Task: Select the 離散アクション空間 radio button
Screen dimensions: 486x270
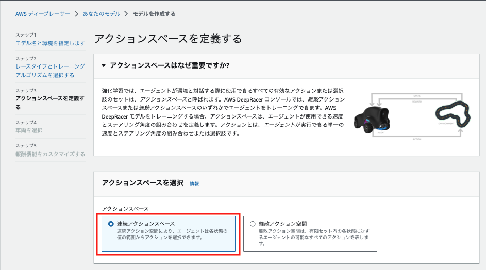Action: coord(253,224)
